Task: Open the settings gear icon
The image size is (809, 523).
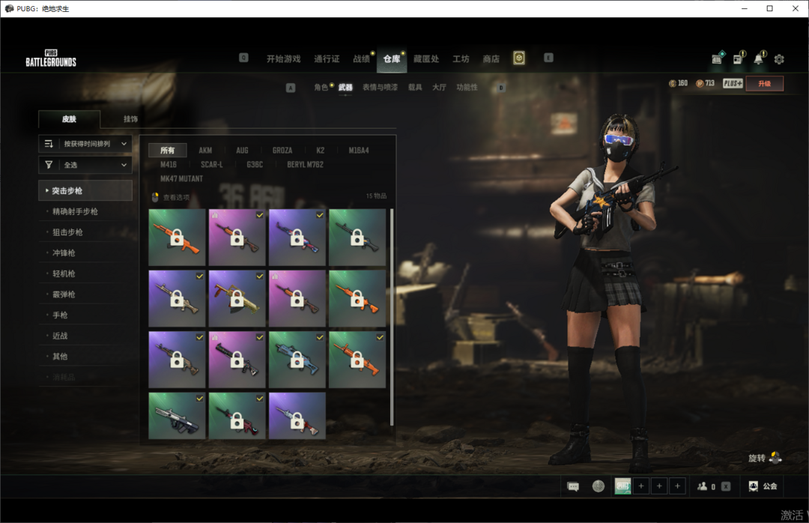Action: tap(779, 59)
